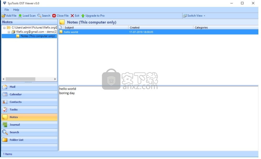This screenshot has width=261, height=159.
Task: Collapse the filefix.org@gmail.com tree node
Action: coord(9,32)
